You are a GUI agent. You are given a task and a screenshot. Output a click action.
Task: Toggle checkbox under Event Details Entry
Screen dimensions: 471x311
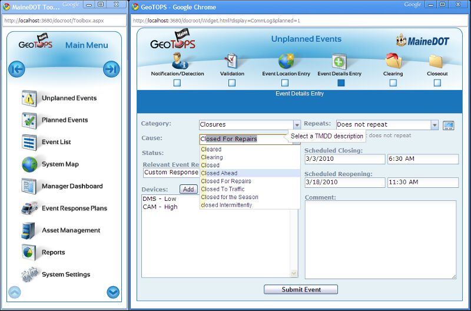[x=341, y=82]
